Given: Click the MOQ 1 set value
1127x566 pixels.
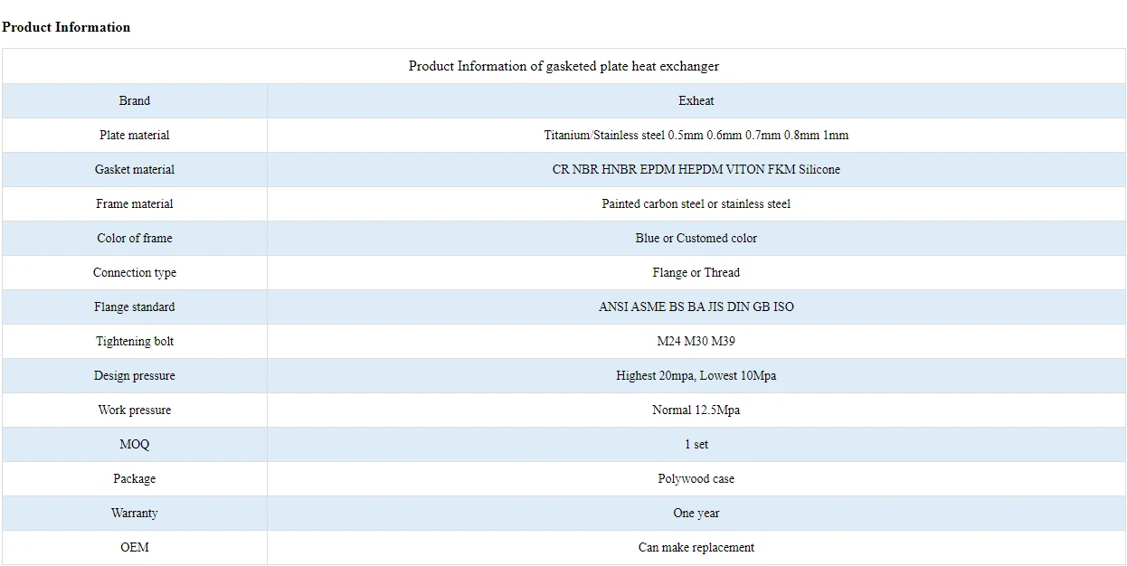Looking at the screenshot, I should pyautogui.click(x=696, y=444).
